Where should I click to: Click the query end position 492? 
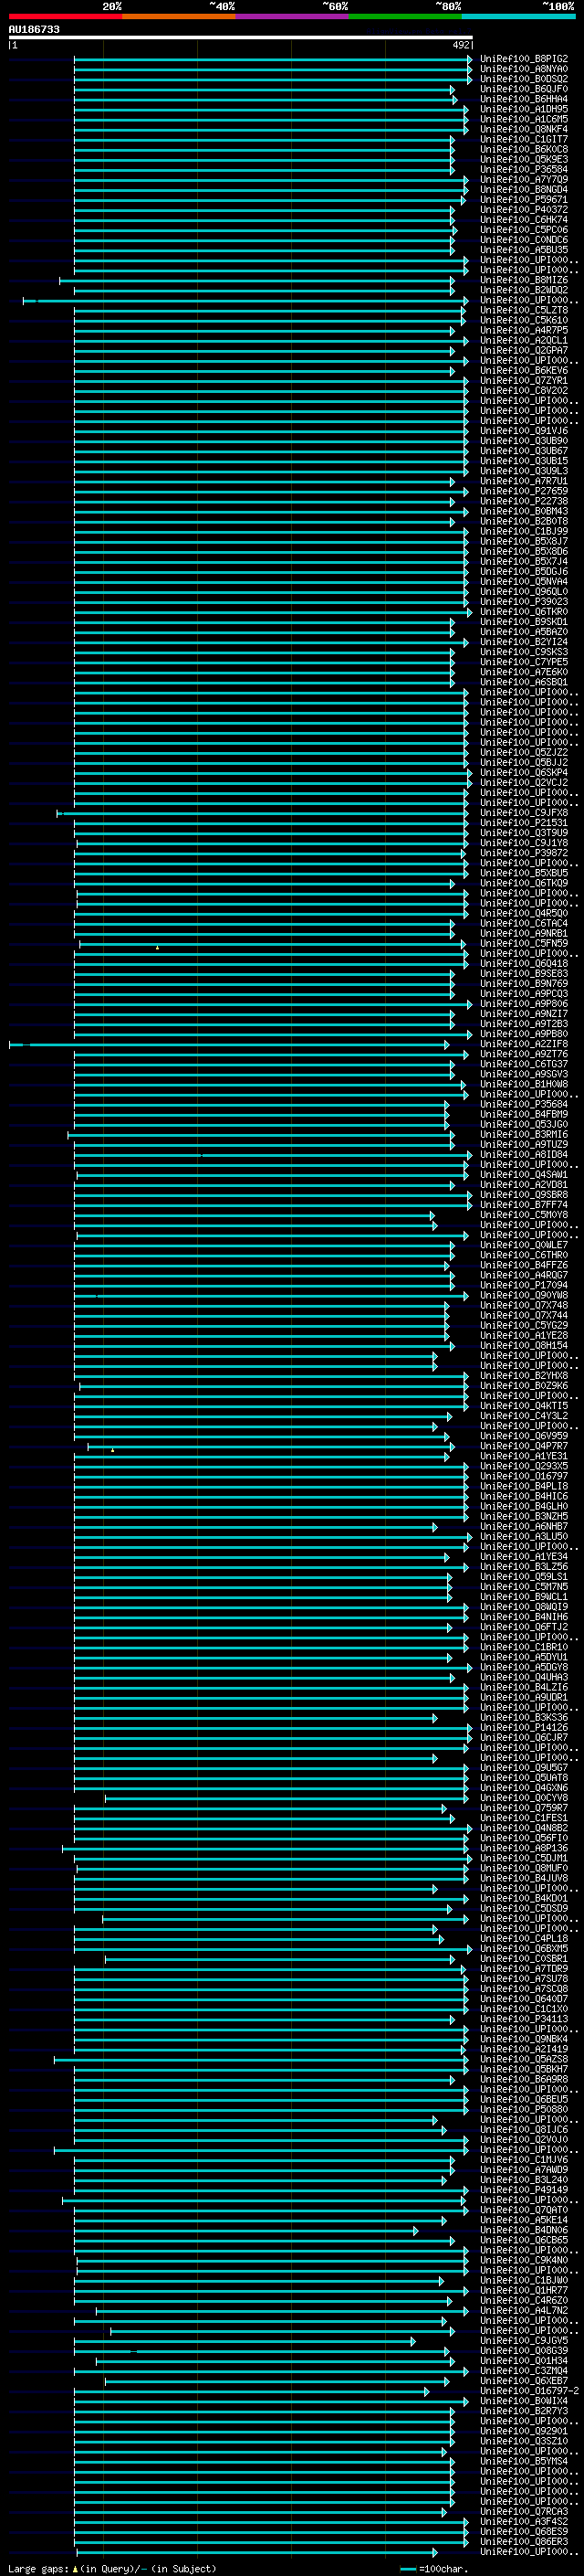[x=460, y=45]
